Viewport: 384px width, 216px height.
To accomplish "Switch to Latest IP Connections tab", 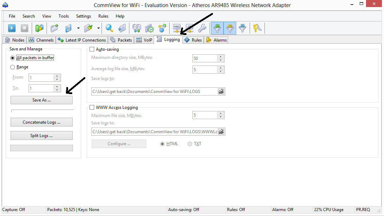I will (82, 40).
